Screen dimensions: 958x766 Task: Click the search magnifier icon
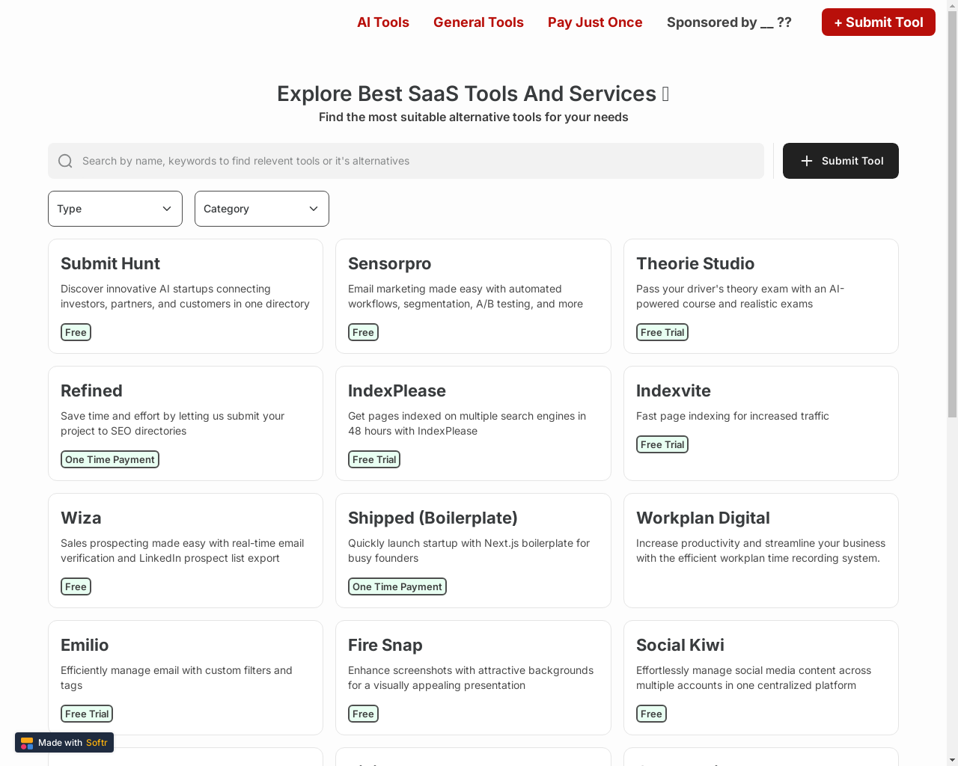65,161
